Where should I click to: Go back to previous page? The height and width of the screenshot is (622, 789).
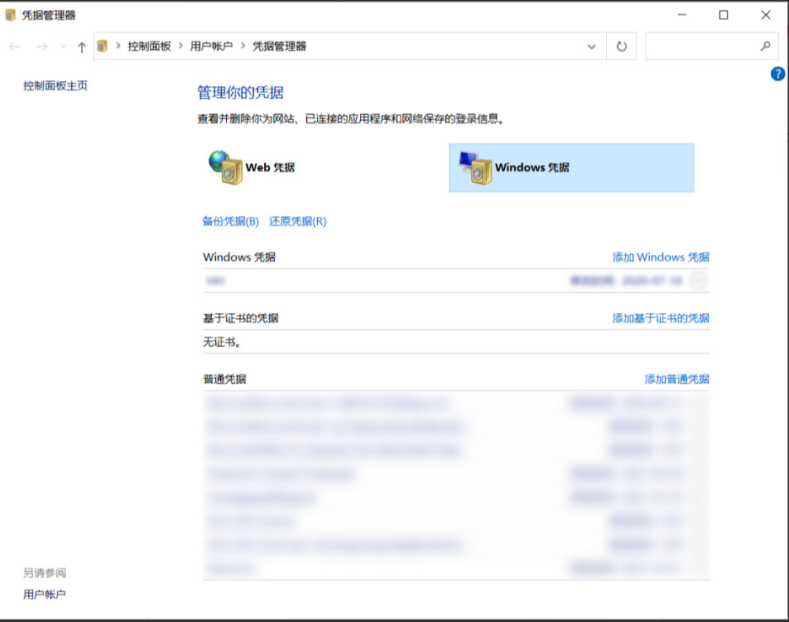tap(15, 47)
